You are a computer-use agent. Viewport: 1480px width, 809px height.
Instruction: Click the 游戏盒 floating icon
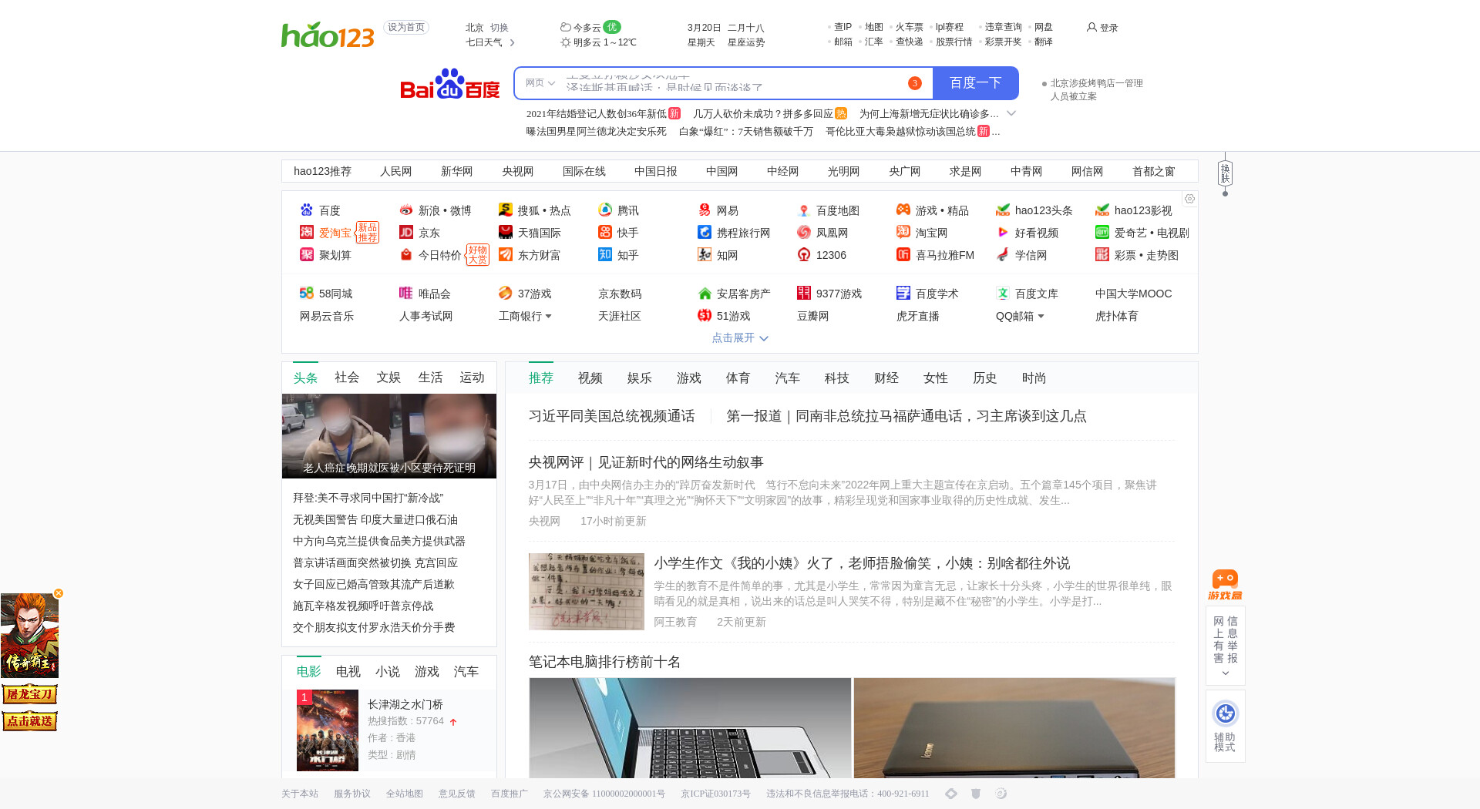[x=1225, y=586]
